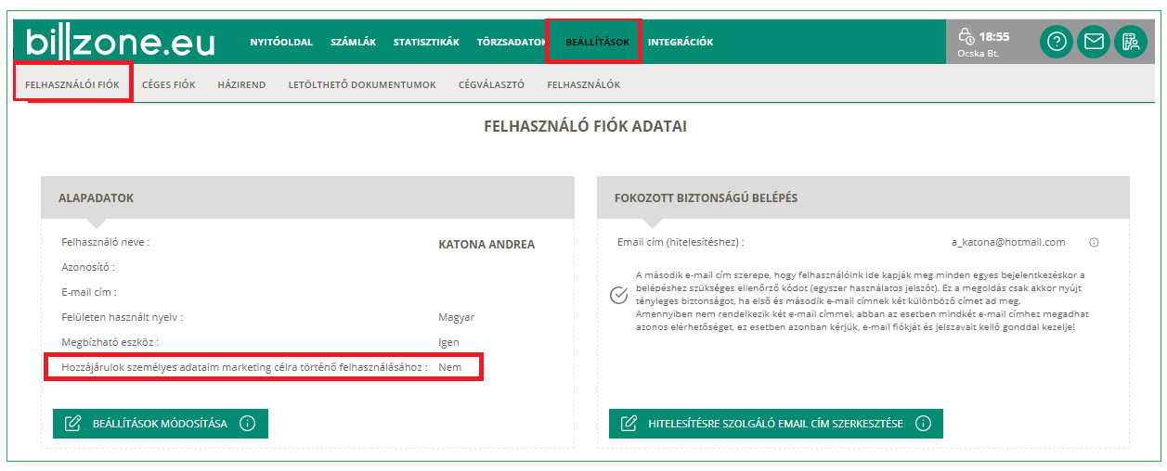This screenshot has height=471, width=1167.
Task: Click the company document icon in header
Action: pyautogui.click(x=1131, y=42)
